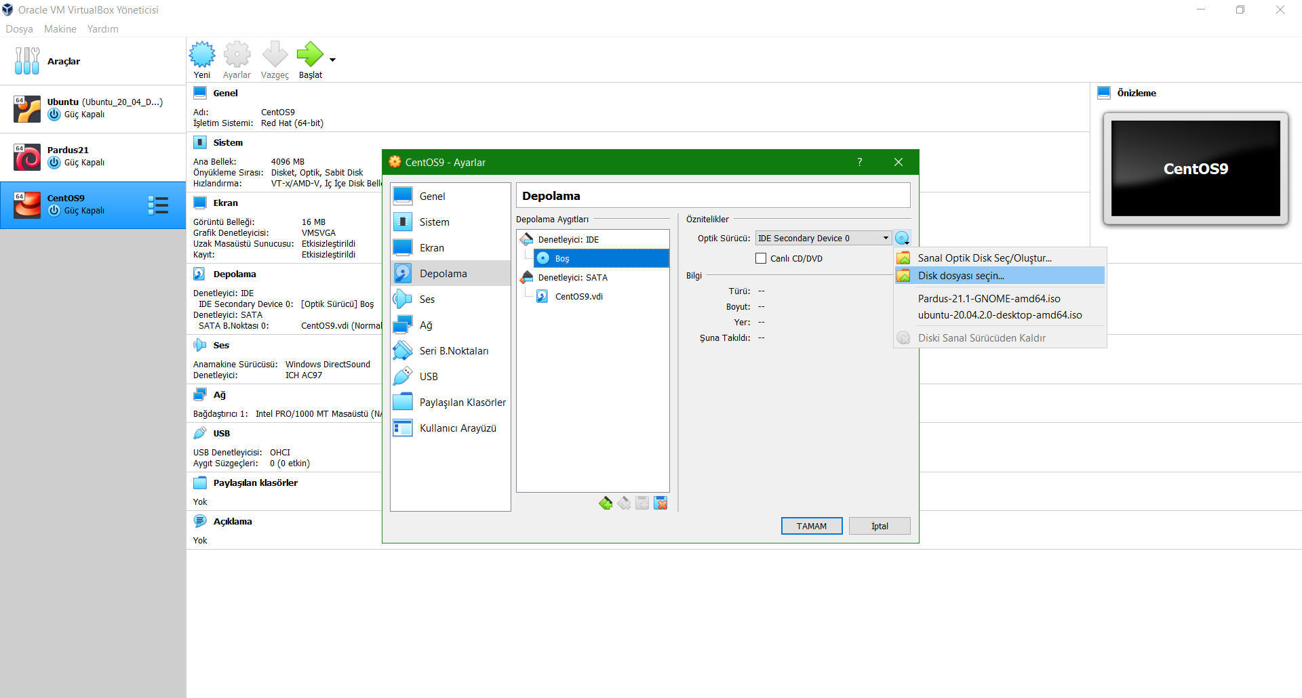Click the Açıklama speech bubble icon
Viewport: 1302px width, 698px height.
click(200, 521)
